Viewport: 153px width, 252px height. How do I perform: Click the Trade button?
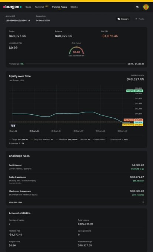(x=140, y=19)
